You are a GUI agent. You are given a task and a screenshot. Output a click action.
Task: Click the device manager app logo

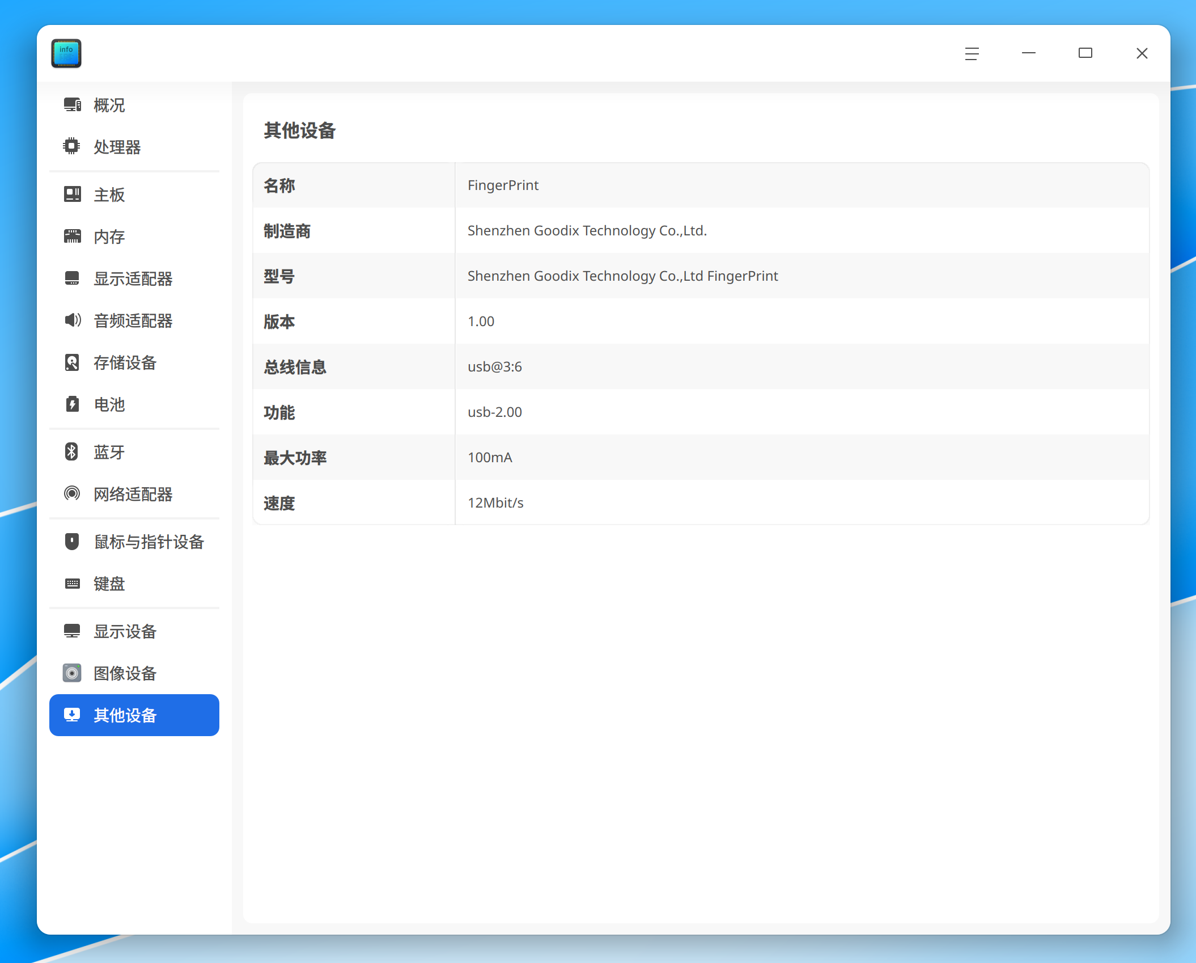[x=66, y=53]
